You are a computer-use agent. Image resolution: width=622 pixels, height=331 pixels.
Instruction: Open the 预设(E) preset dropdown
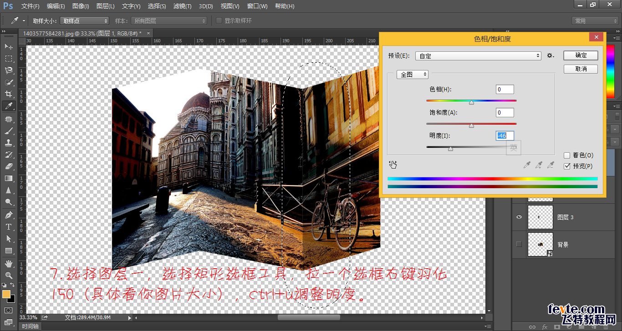[478, 56]
